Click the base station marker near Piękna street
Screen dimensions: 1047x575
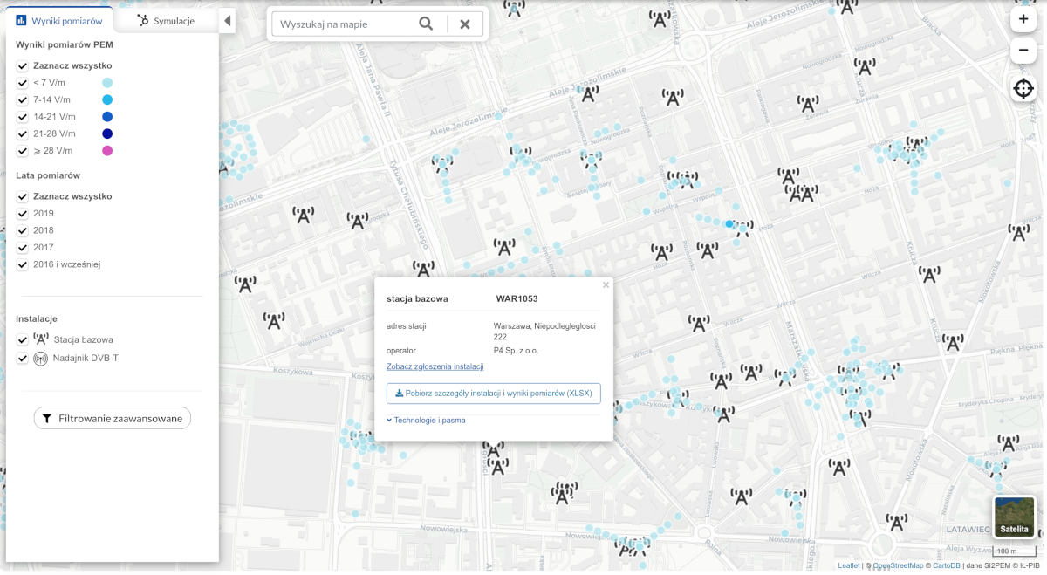tap(953, 342)
